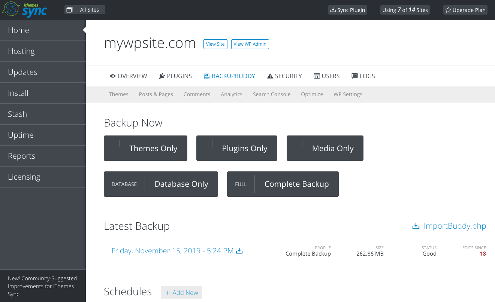The height and width of the screenshot is (302, 495).
Task: Open the Optimize sub-tab
Action: [x=312, y=94]
